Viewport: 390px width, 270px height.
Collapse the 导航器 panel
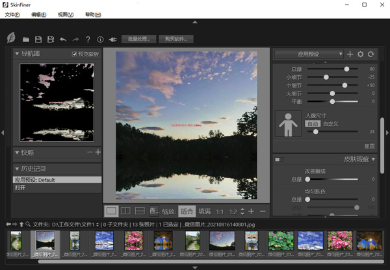tap(18, 54)
